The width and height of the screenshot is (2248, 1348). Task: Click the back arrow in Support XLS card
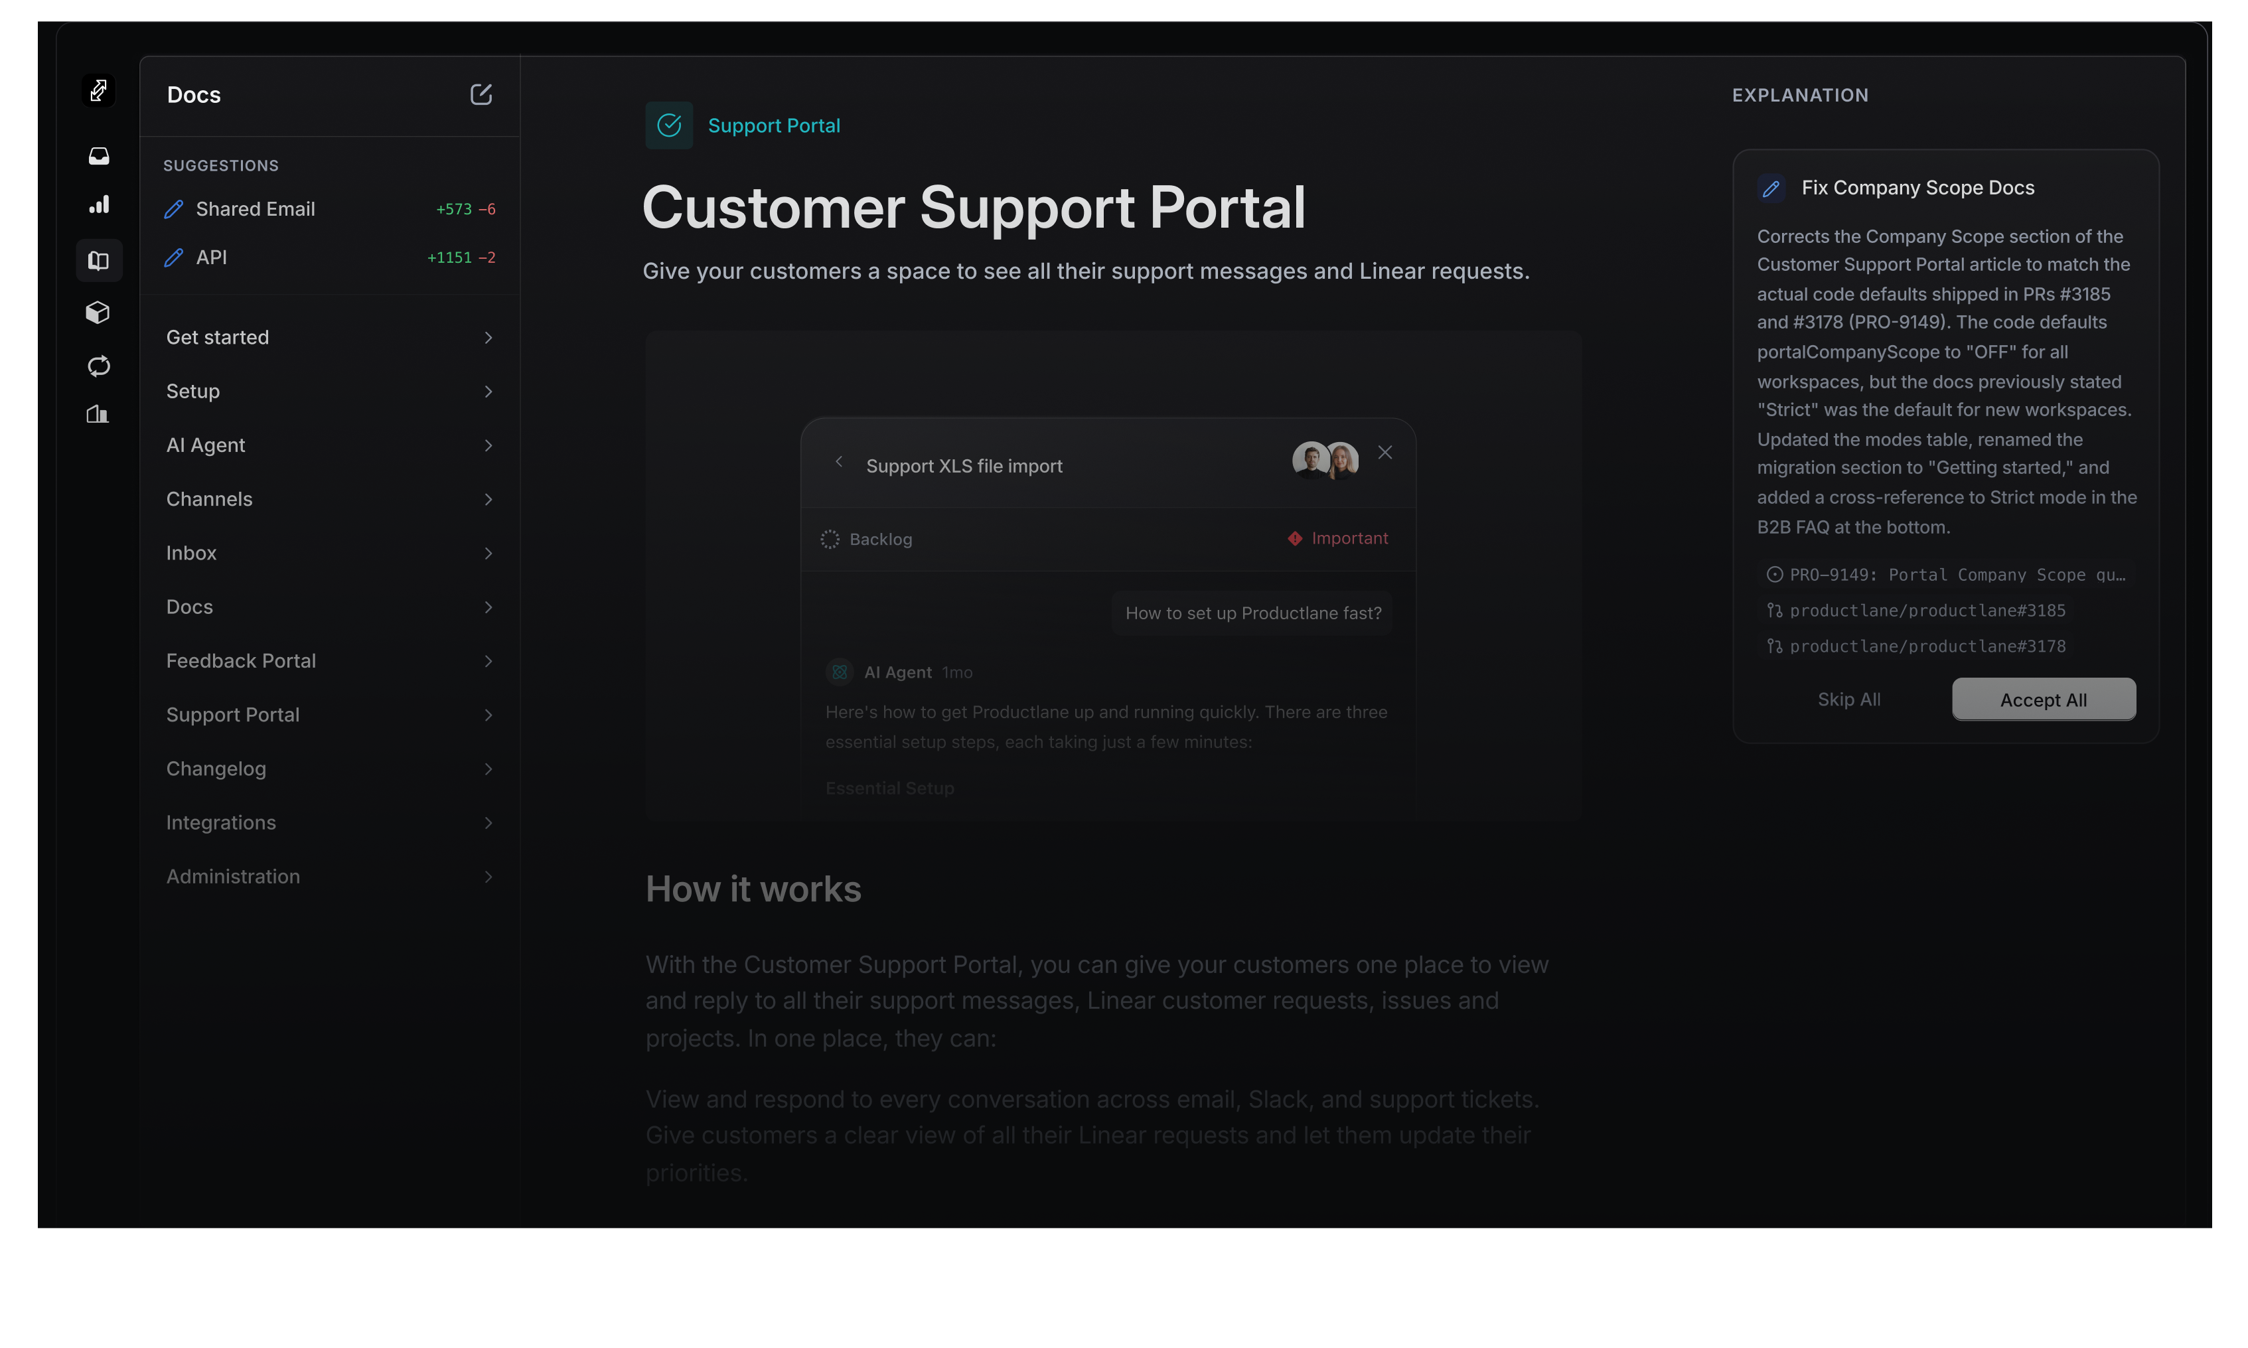[x=838, y=461]
